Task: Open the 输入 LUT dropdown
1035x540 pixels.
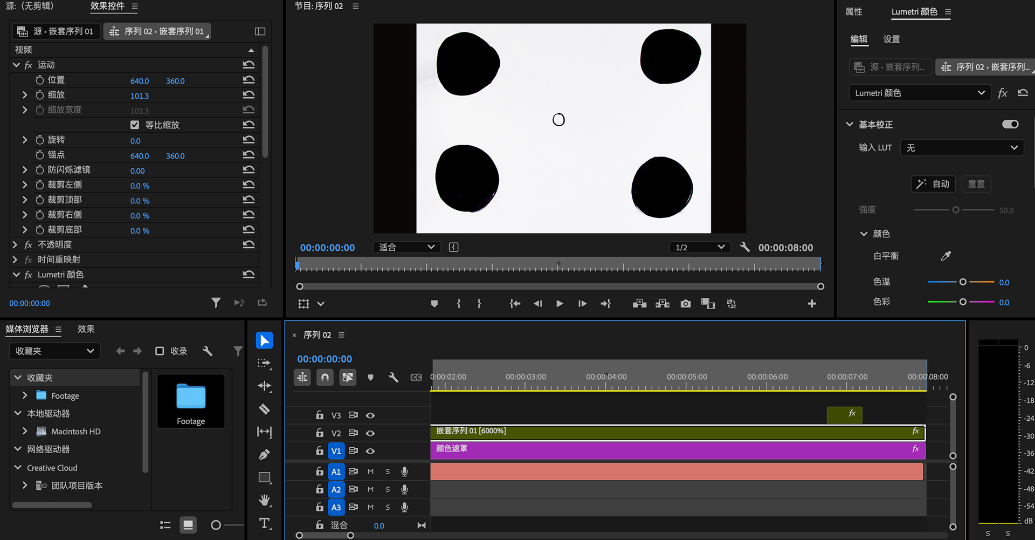Action: [x=962, y=148]
